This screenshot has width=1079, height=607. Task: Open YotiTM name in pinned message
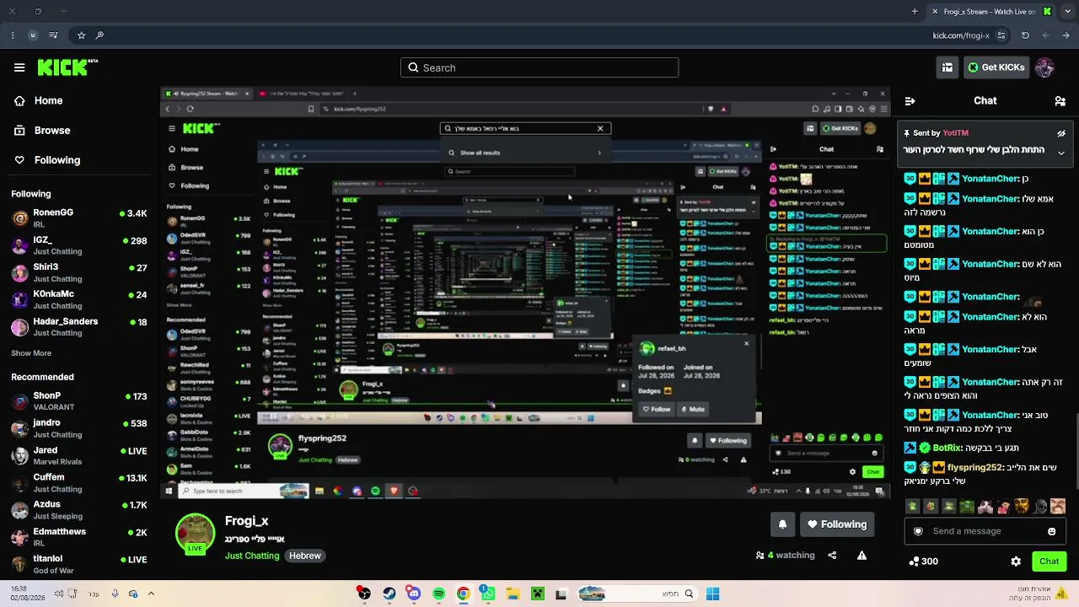[x=956, y=133]
